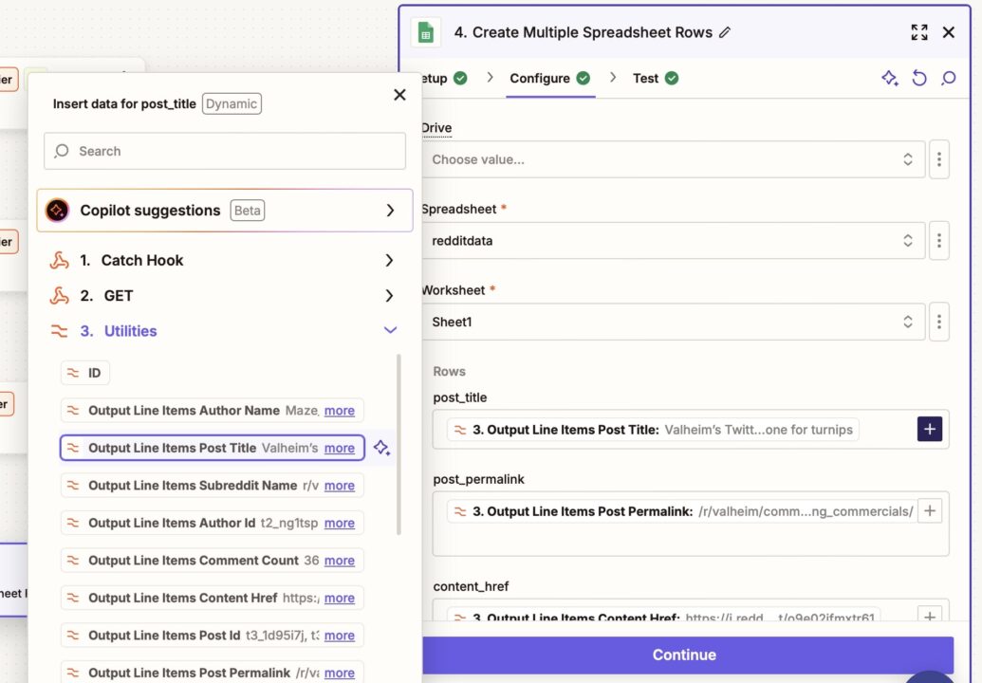Click the Catch Hook webhook icon

(x=59, y=261)
